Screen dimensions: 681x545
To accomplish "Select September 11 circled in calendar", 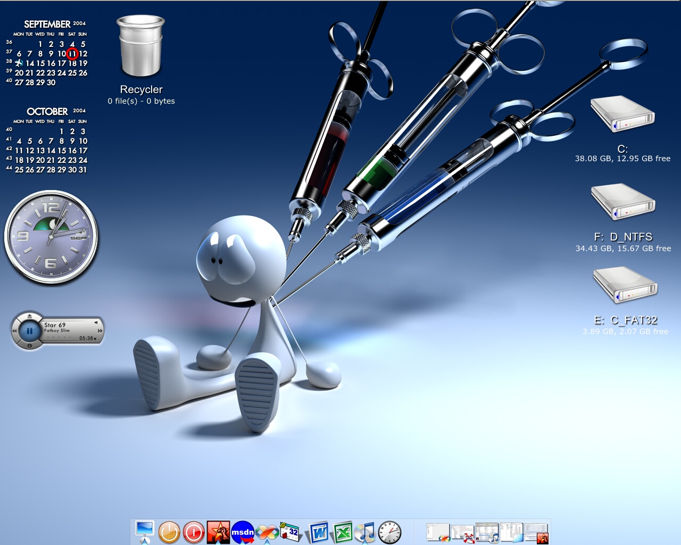I will (x=73, y=53).
